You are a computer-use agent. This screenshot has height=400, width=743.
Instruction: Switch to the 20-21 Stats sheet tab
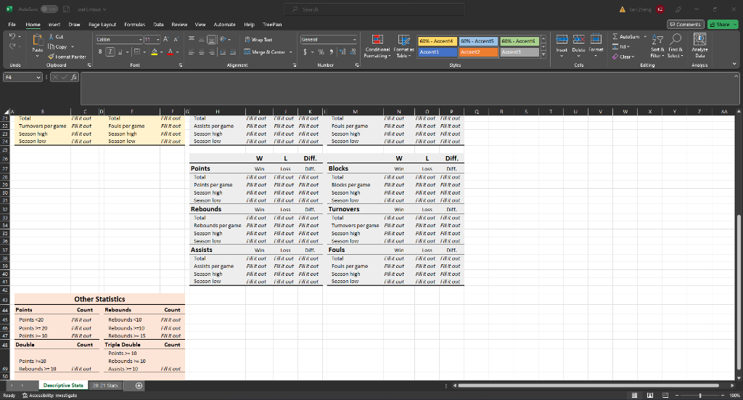coord(106,385)
